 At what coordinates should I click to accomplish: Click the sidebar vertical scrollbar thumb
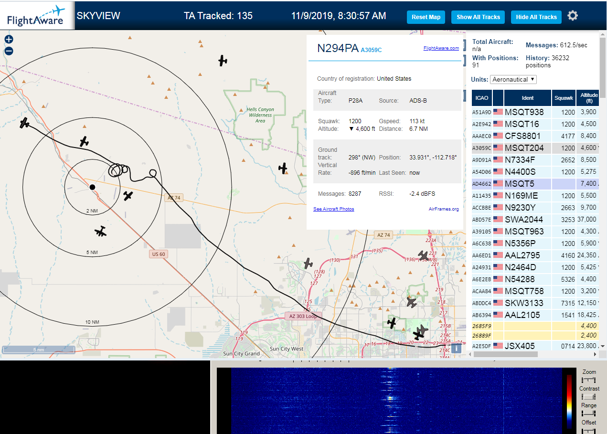(x=602, y=67)
